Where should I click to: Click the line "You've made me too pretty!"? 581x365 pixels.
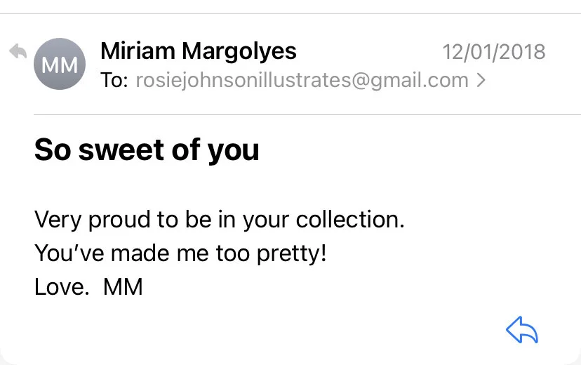point(180,253)
